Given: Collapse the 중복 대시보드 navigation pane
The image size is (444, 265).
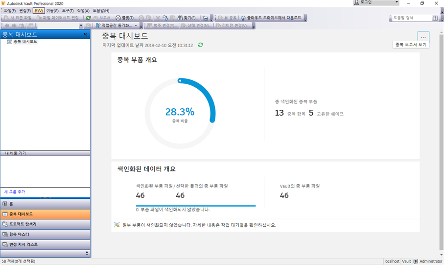Looking at the screenshot, I should [x=85, y=34].
